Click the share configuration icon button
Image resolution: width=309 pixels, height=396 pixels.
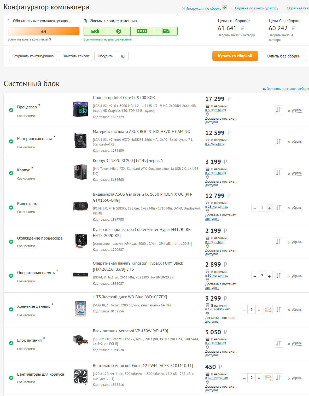tap(123, 56)
